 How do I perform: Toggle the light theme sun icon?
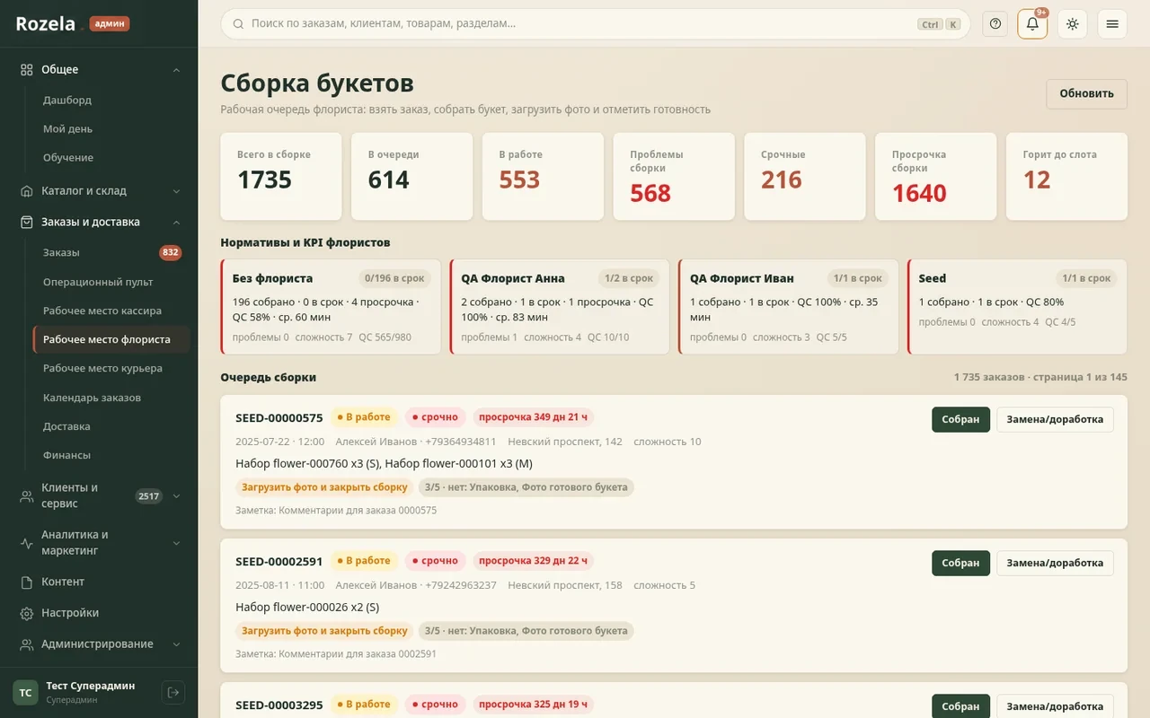[1072, 24]
